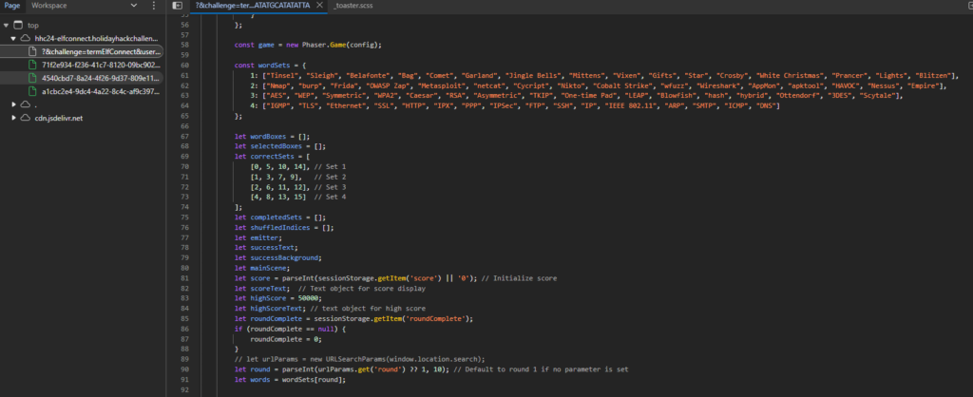973x397 pixels.
Task: Click 'roundComplete = 0;' on line 87
Action: (285, 339)
